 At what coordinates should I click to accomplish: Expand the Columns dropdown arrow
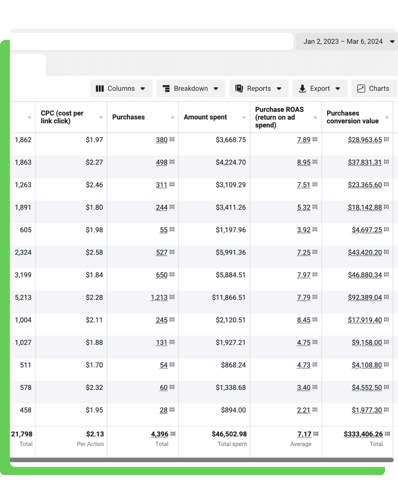click(x=143, y=89)
